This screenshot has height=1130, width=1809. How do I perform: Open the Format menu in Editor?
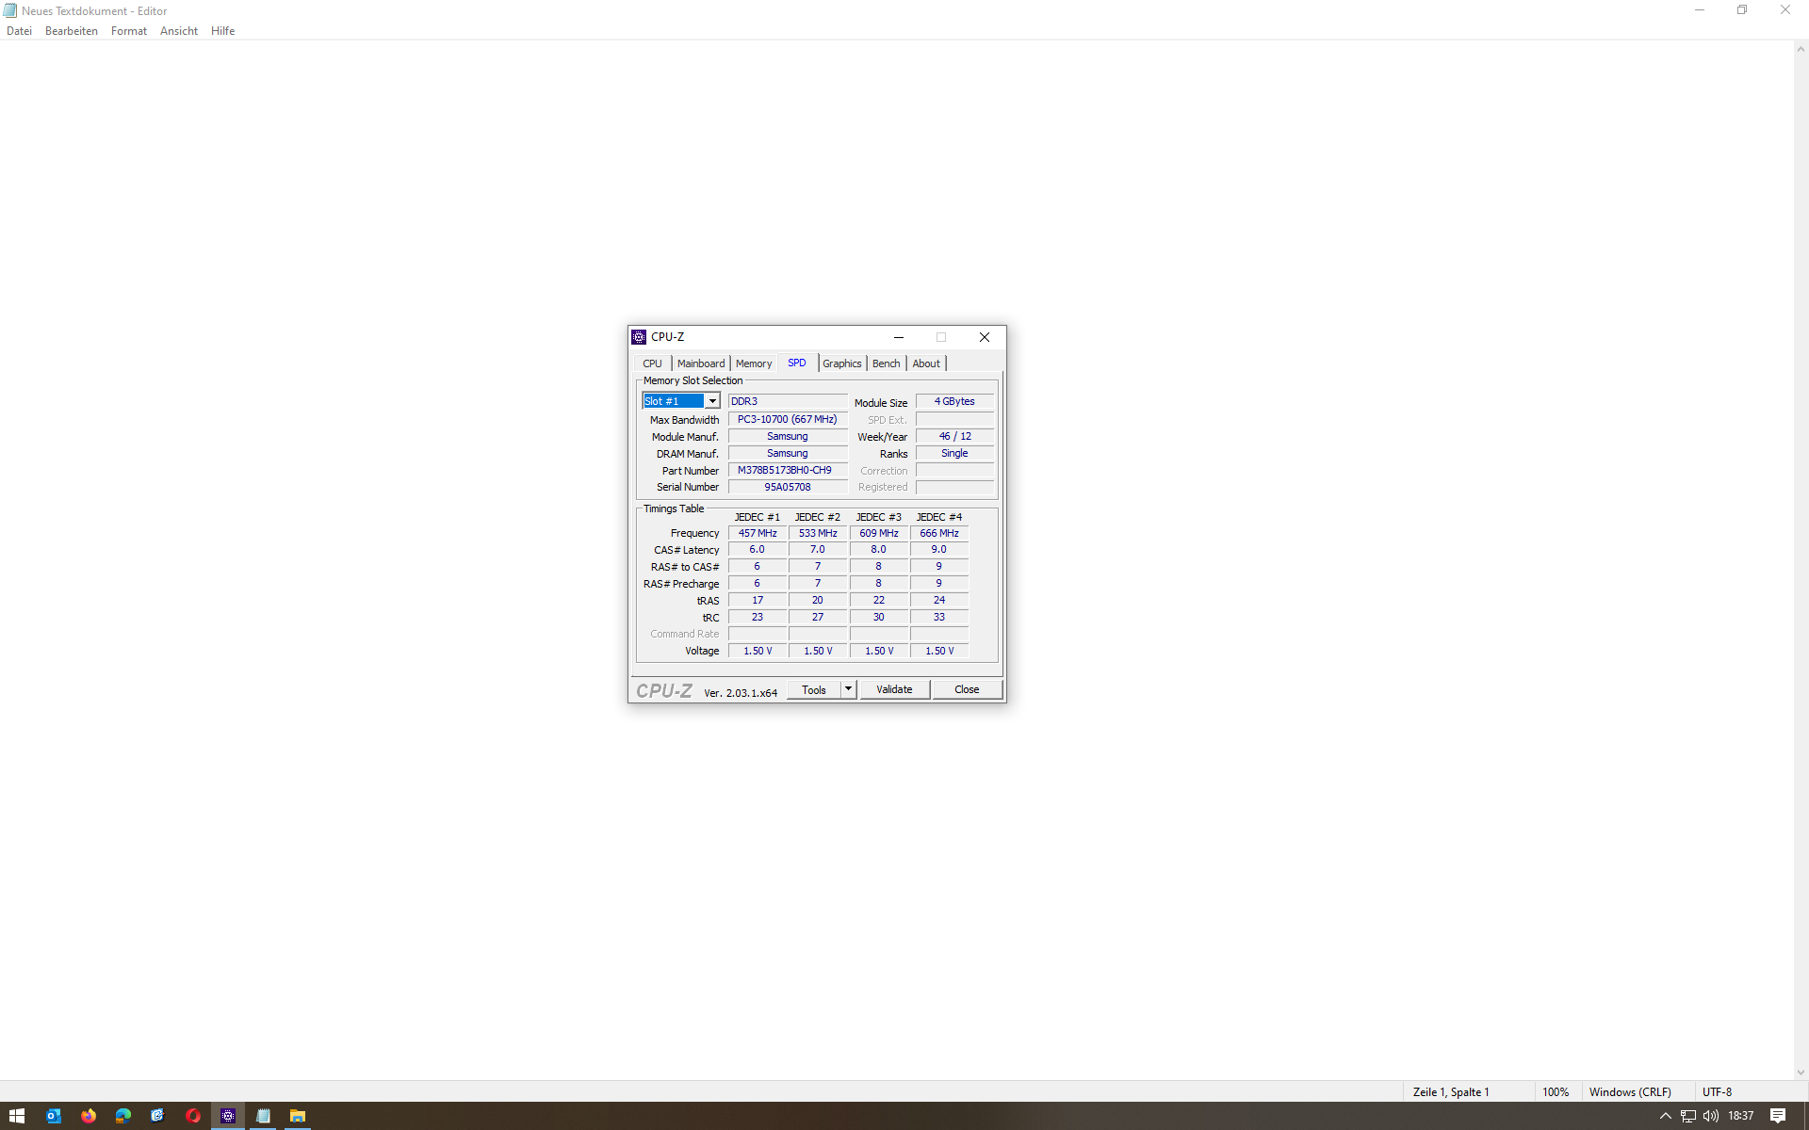(128, 31)
